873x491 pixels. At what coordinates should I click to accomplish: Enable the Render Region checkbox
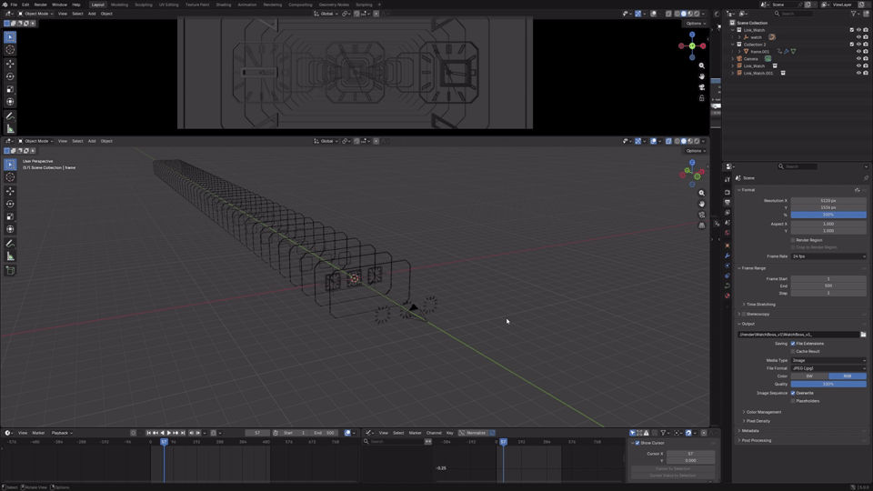[793, 240]
